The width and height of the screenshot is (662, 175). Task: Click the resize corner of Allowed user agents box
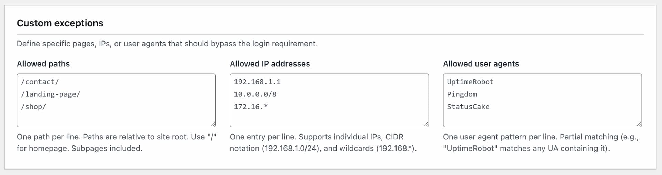[x=639, y=124]
